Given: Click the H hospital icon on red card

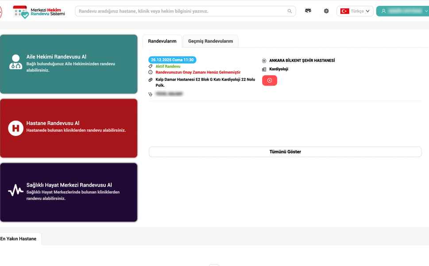Looking at the screenshot, I should pyautogui.click(x=16, y=128).
